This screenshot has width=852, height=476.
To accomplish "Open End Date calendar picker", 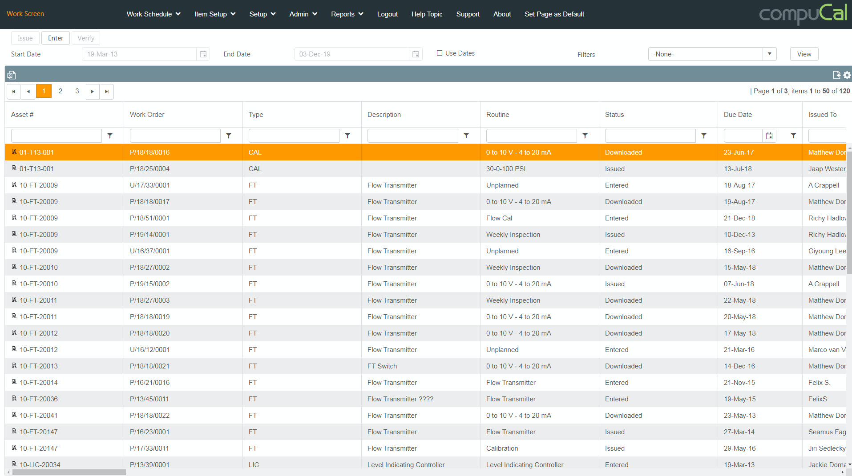I will (x=416, y=54).
